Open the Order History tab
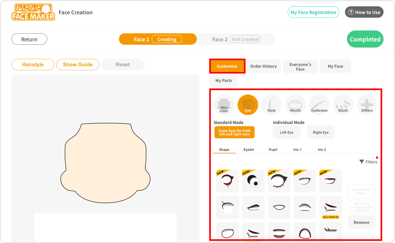 click(x=263, y=66)
